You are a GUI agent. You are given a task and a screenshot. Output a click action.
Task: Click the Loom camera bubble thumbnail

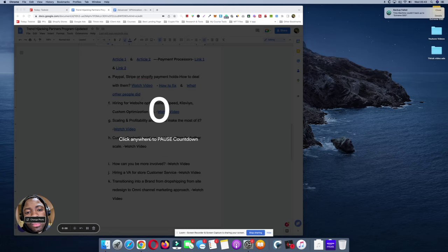tap(35, 214)
